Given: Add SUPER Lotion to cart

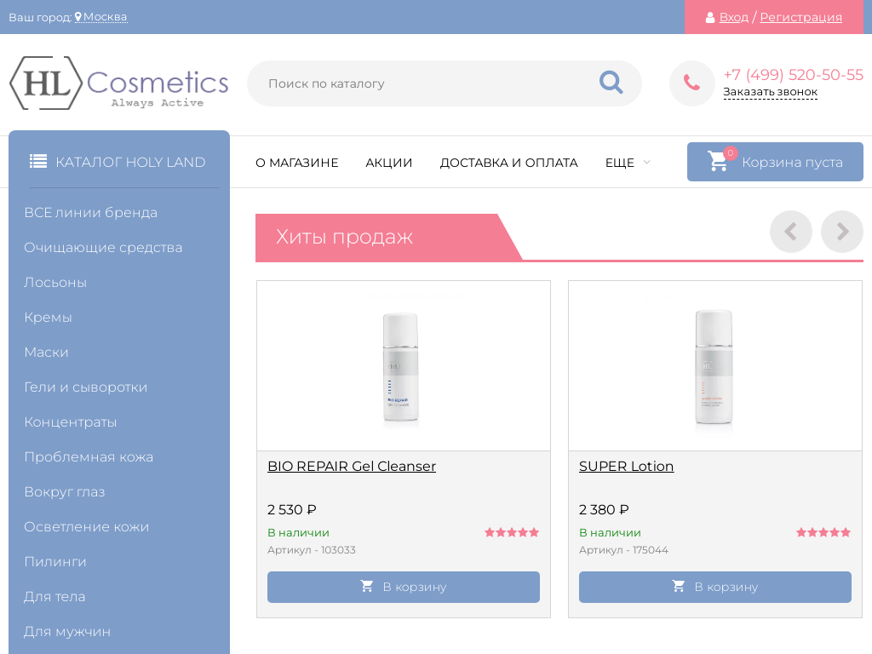Looking at the screenshot, I should pos(714,587).
